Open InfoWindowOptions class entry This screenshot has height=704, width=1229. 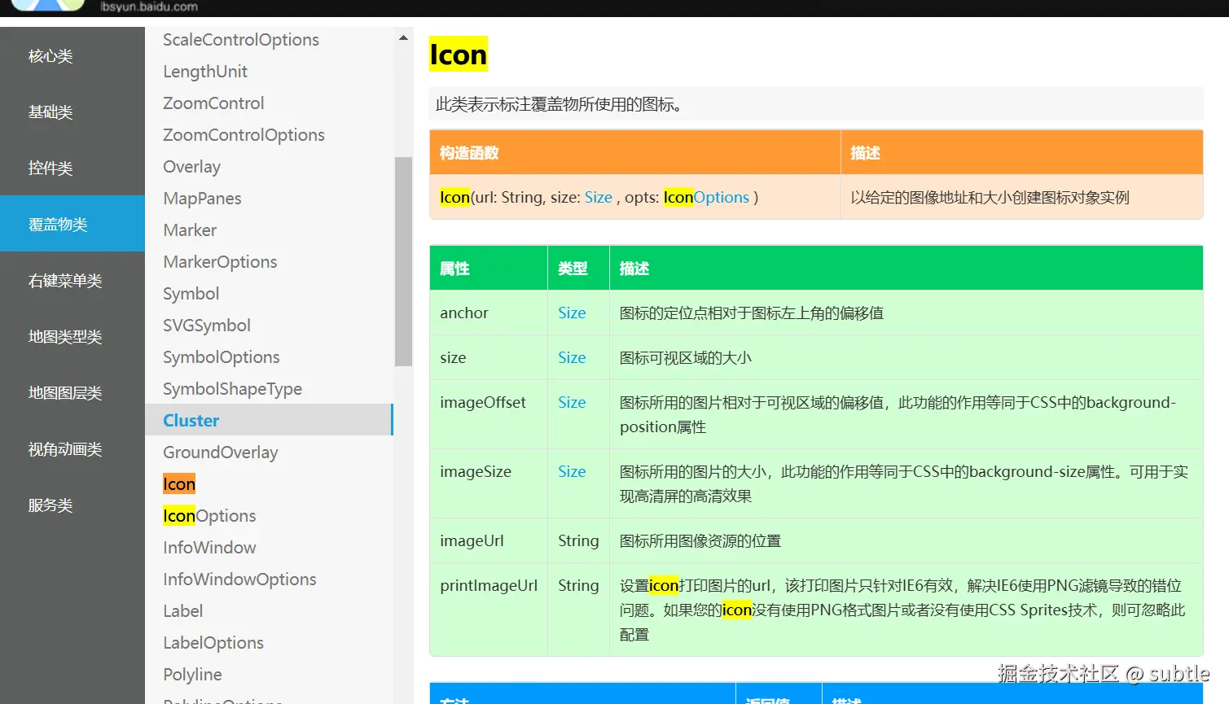tap(239, 579)
